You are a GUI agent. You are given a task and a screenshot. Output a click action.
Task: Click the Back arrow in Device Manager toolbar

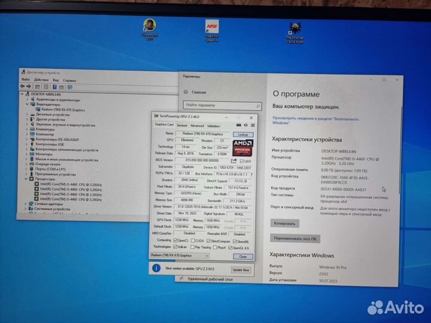[23, 87]
